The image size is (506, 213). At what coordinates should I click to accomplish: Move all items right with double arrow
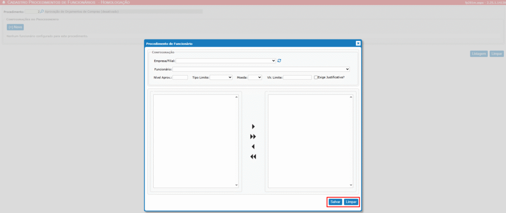(x=253, y=137)
